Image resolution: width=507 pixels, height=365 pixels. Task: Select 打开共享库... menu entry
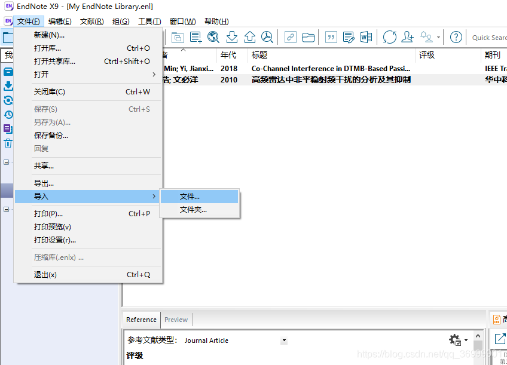coord(88,62)
